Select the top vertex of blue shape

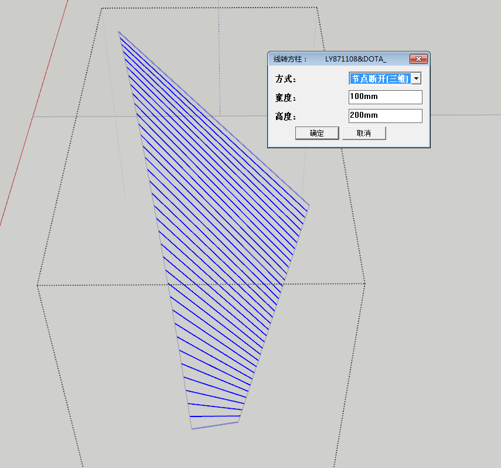tap(118, 31)
